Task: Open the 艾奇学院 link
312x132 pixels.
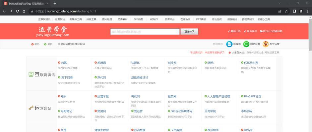Action: (210, 111)
